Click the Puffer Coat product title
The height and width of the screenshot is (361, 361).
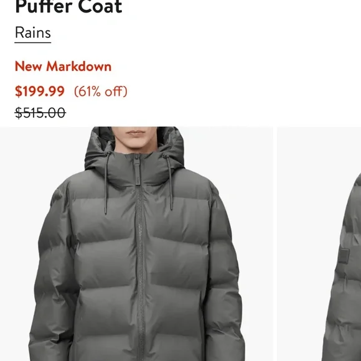[68, 7]
